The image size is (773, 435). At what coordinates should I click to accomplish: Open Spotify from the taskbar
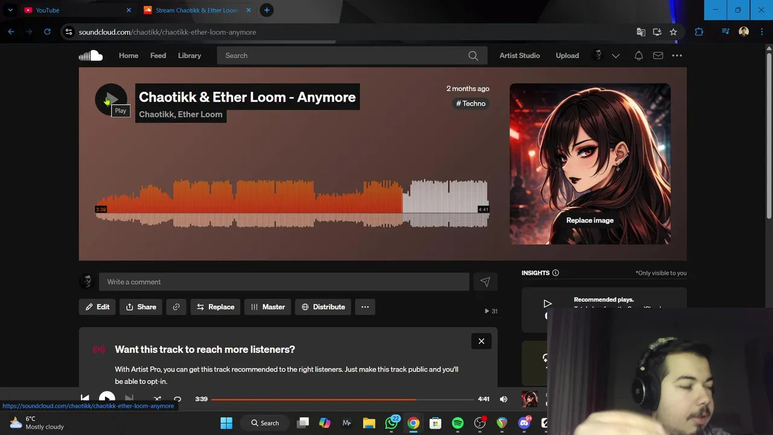pyautogui.click(x=458, y=423)
